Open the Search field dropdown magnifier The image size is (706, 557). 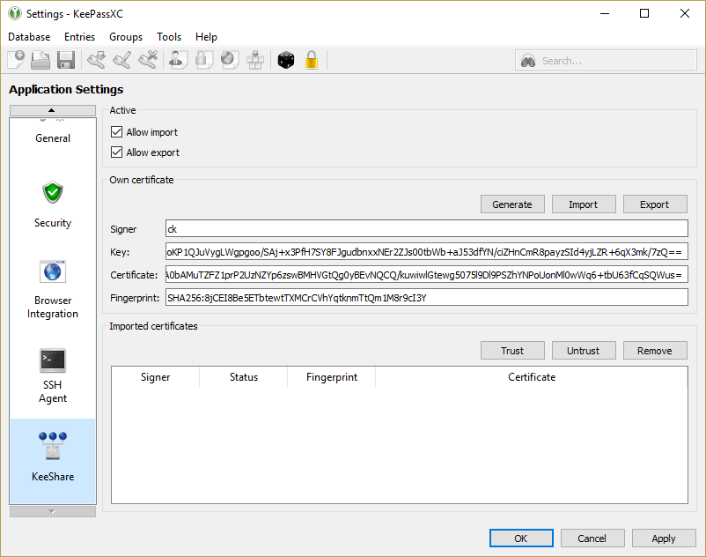(527, 60)
